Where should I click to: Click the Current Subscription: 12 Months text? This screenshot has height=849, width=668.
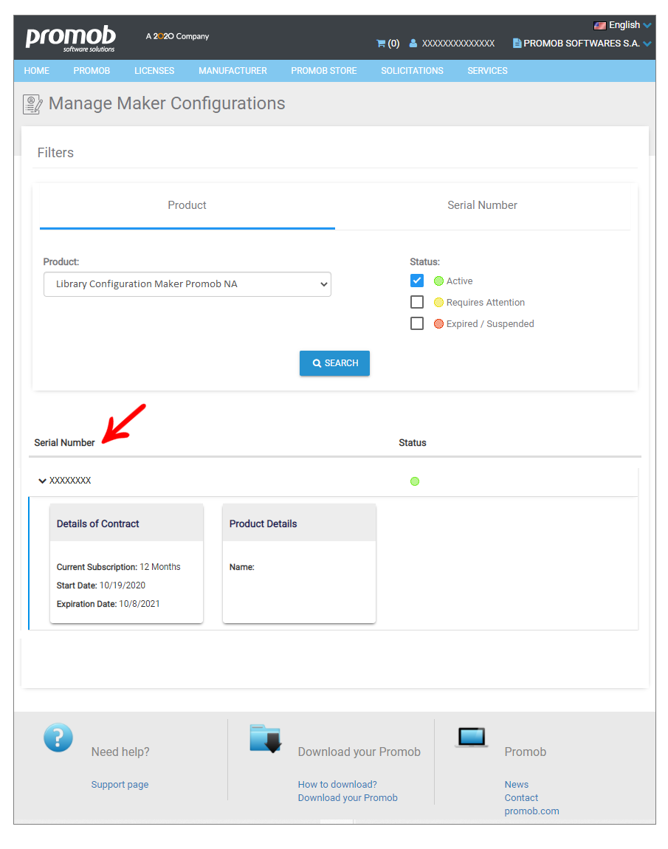(119, 567)
